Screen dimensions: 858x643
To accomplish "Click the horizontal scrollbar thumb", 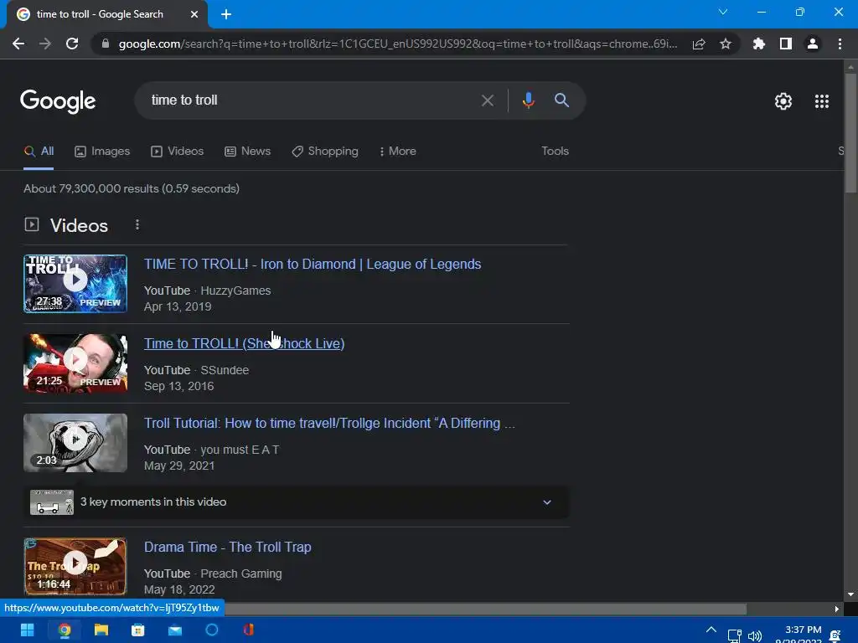I will [x=485, y=609].
